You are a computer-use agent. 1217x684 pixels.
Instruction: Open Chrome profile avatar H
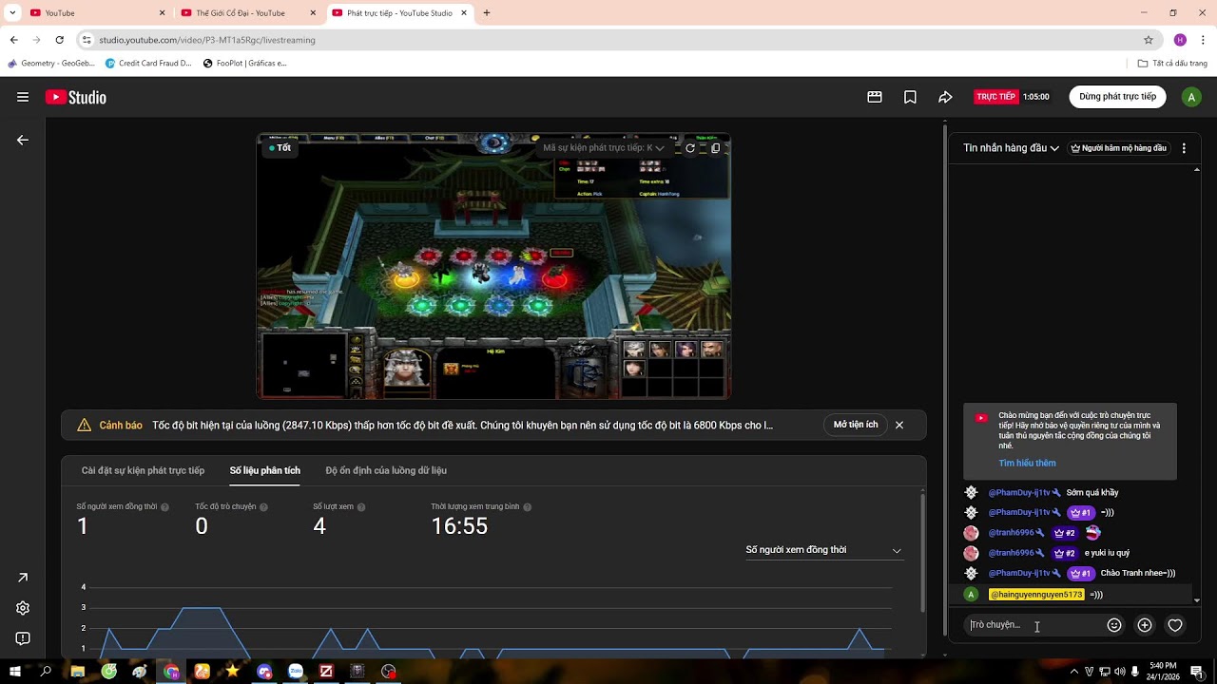coord(1180,40)
